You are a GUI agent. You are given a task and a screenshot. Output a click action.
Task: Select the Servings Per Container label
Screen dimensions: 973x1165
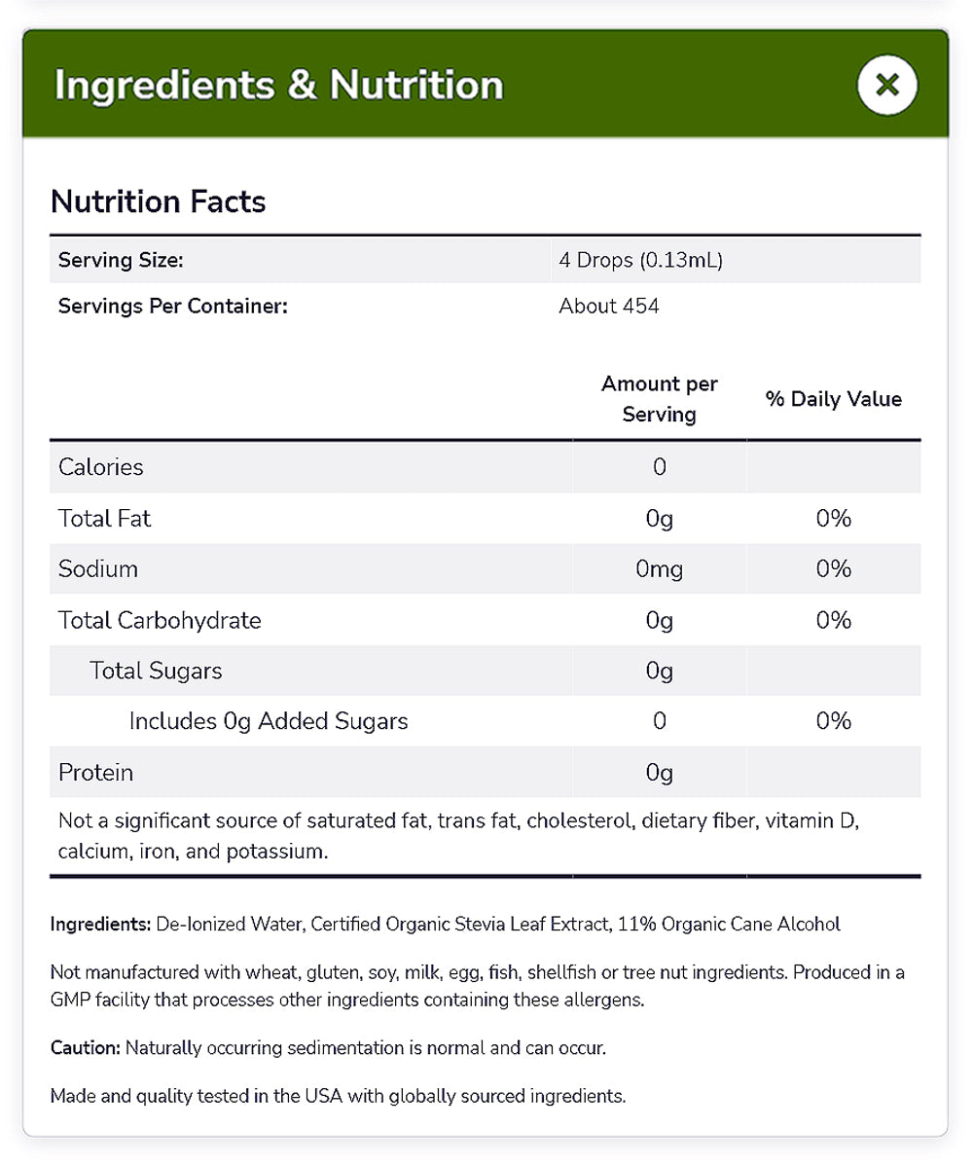[x=173, y=307]
